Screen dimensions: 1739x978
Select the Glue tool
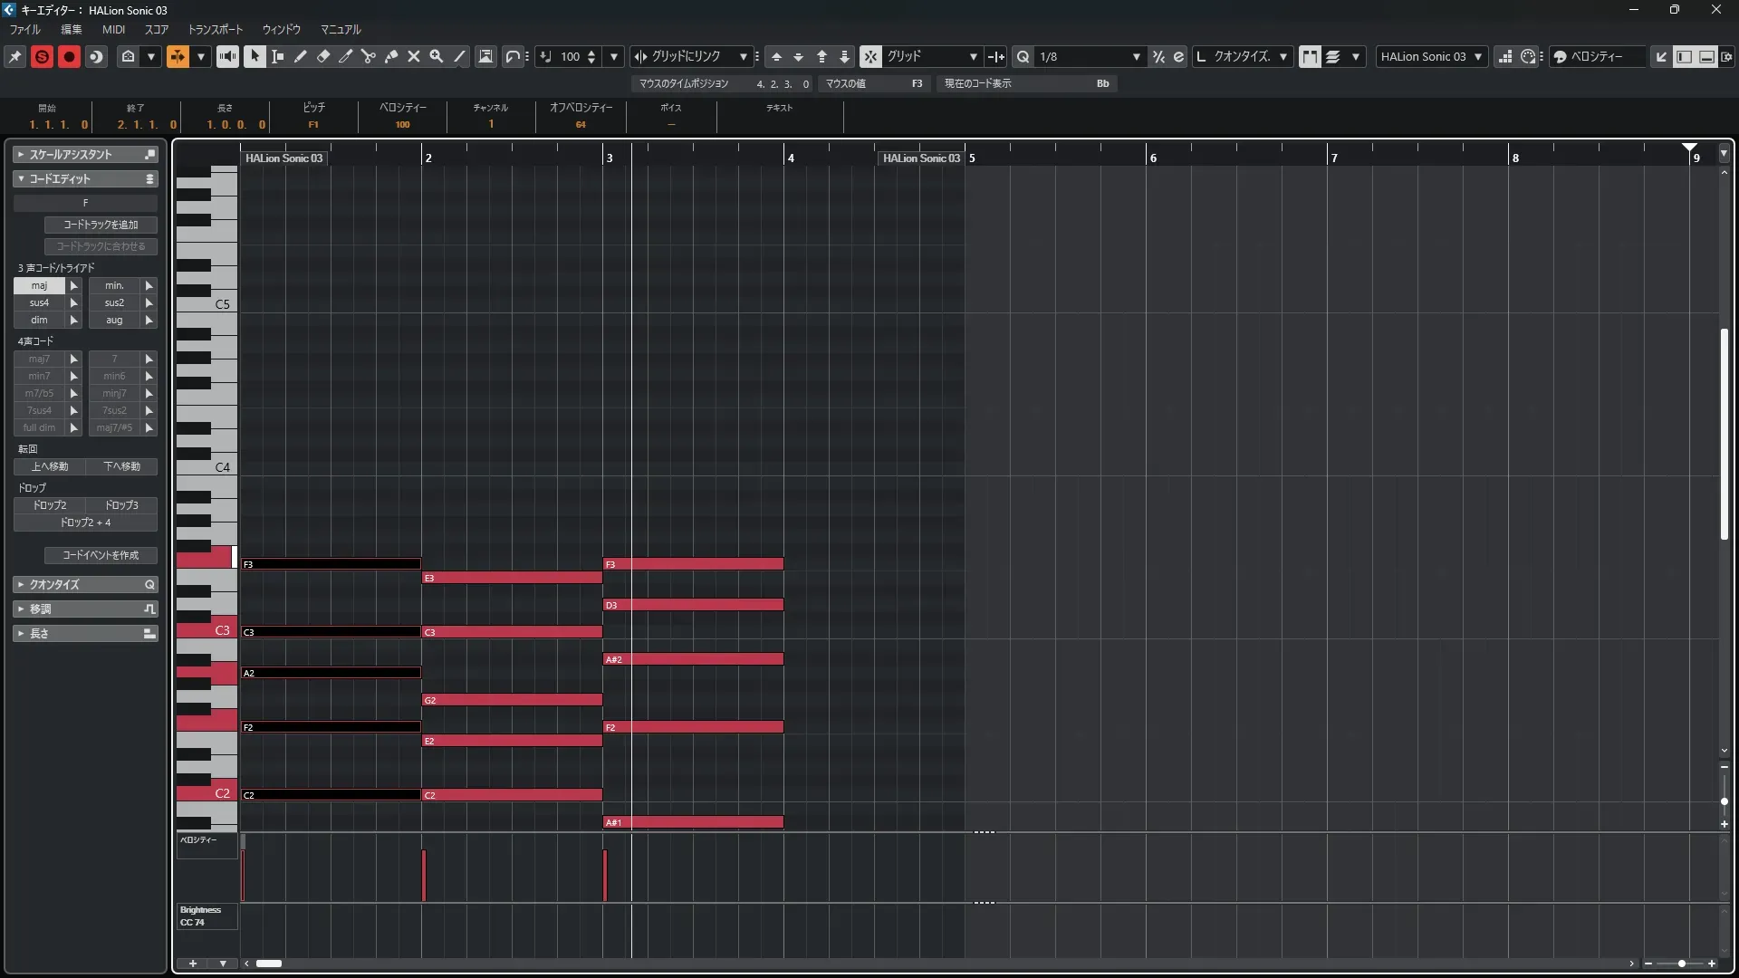[391, 56]
